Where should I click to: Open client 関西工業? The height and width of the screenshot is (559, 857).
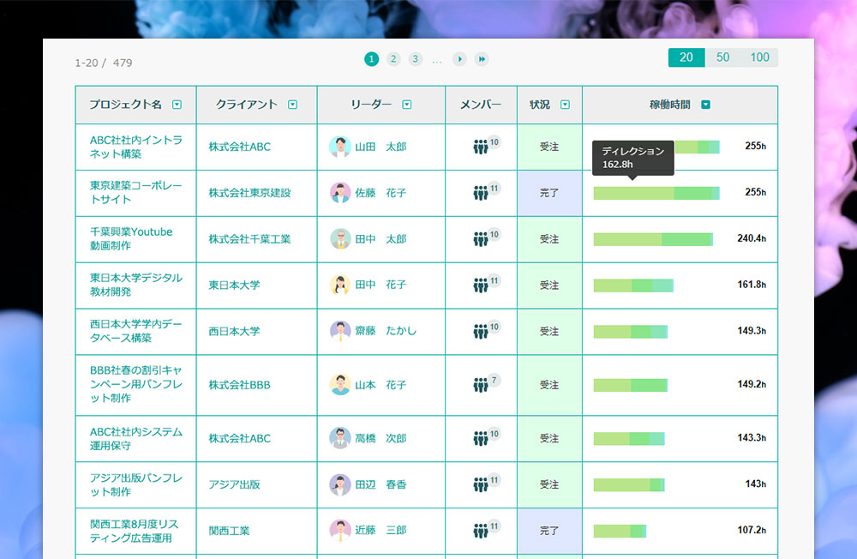[x=229, y=531]
